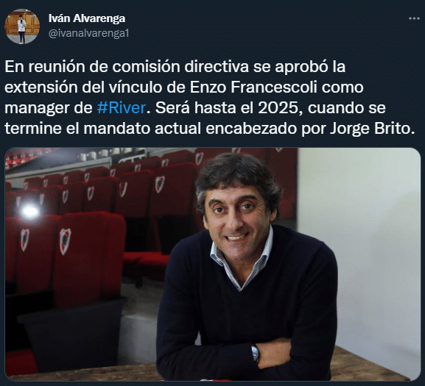Click Iván Alvarenga's profile avatar

(22, 26)
